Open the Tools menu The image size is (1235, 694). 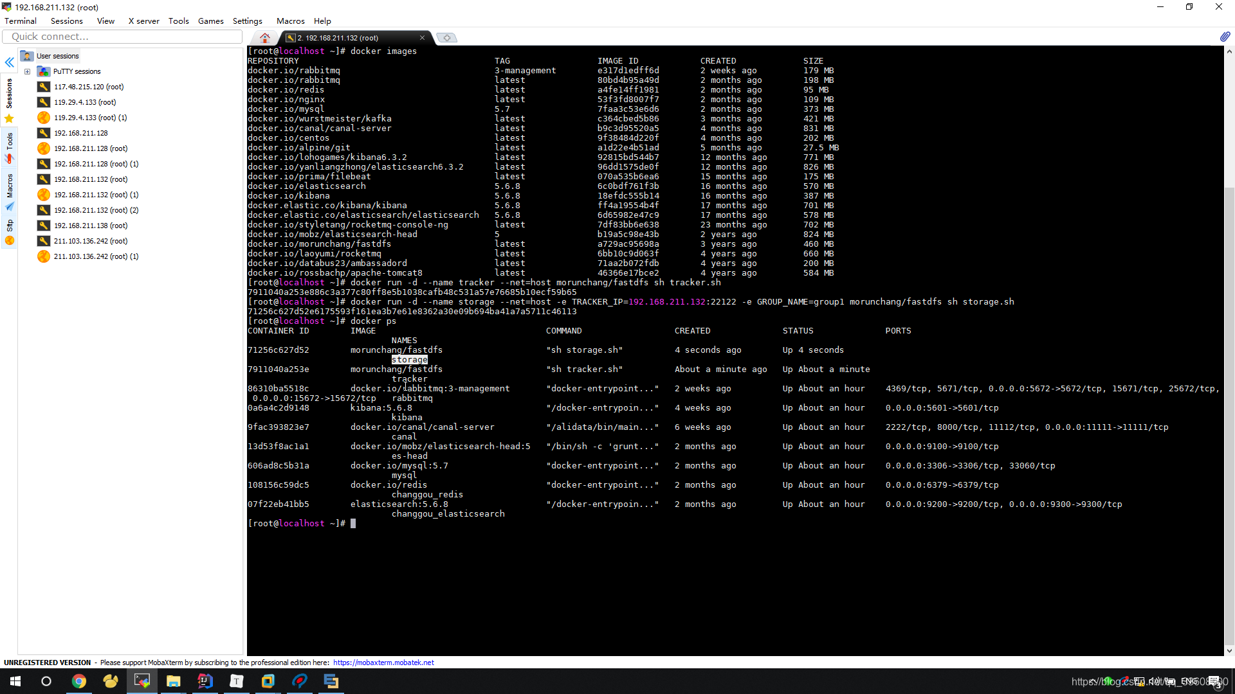pyautogui.click(x=178, y=21)
